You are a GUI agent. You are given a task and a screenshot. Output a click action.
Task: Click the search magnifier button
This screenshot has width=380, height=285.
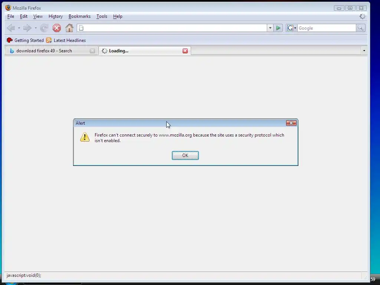point(361,28)
